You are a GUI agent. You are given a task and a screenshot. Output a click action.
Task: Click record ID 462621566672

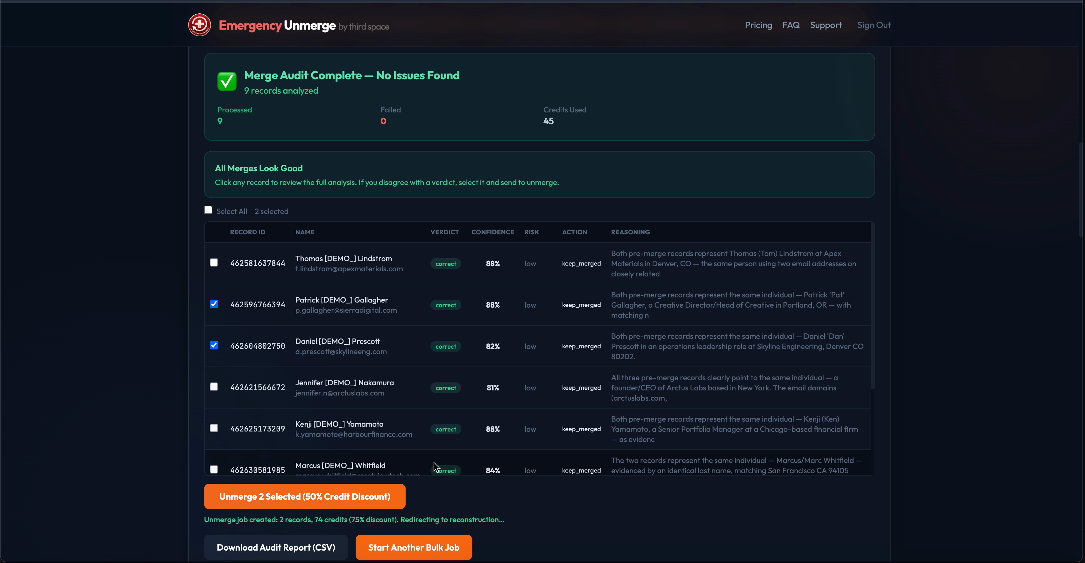(x=258, y=387)
